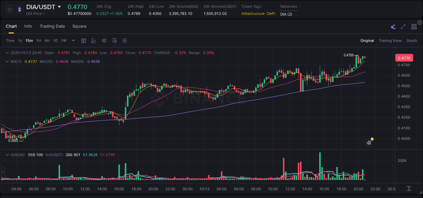Open the widgets layout grid icon
423x198 pixels.
[x=414, y=26]
